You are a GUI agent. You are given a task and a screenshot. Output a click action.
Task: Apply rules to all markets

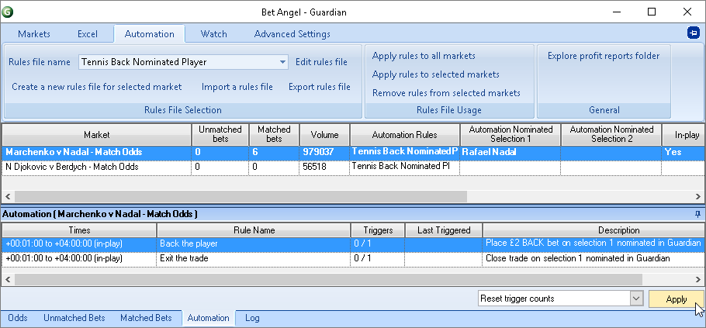(424, 56)
